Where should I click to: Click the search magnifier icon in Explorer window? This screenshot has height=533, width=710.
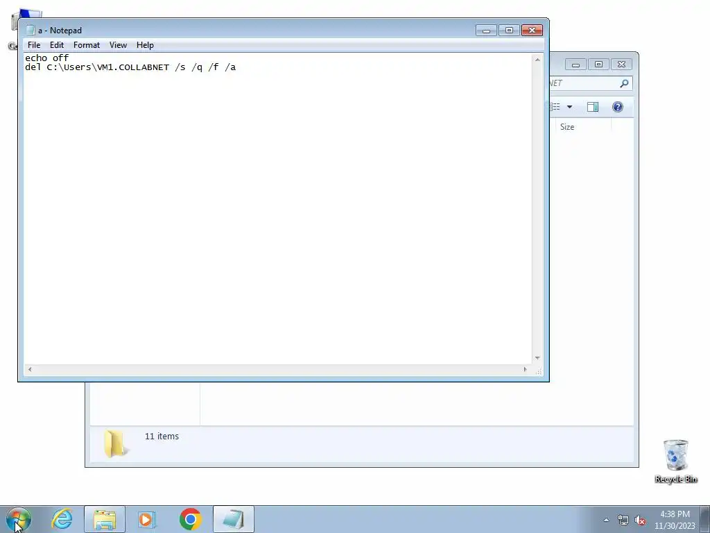624,83
